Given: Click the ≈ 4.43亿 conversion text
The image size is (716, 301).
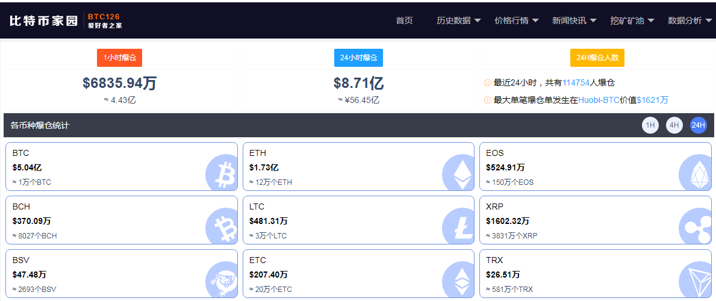Looking at the screenshot, I should point(120,100).
